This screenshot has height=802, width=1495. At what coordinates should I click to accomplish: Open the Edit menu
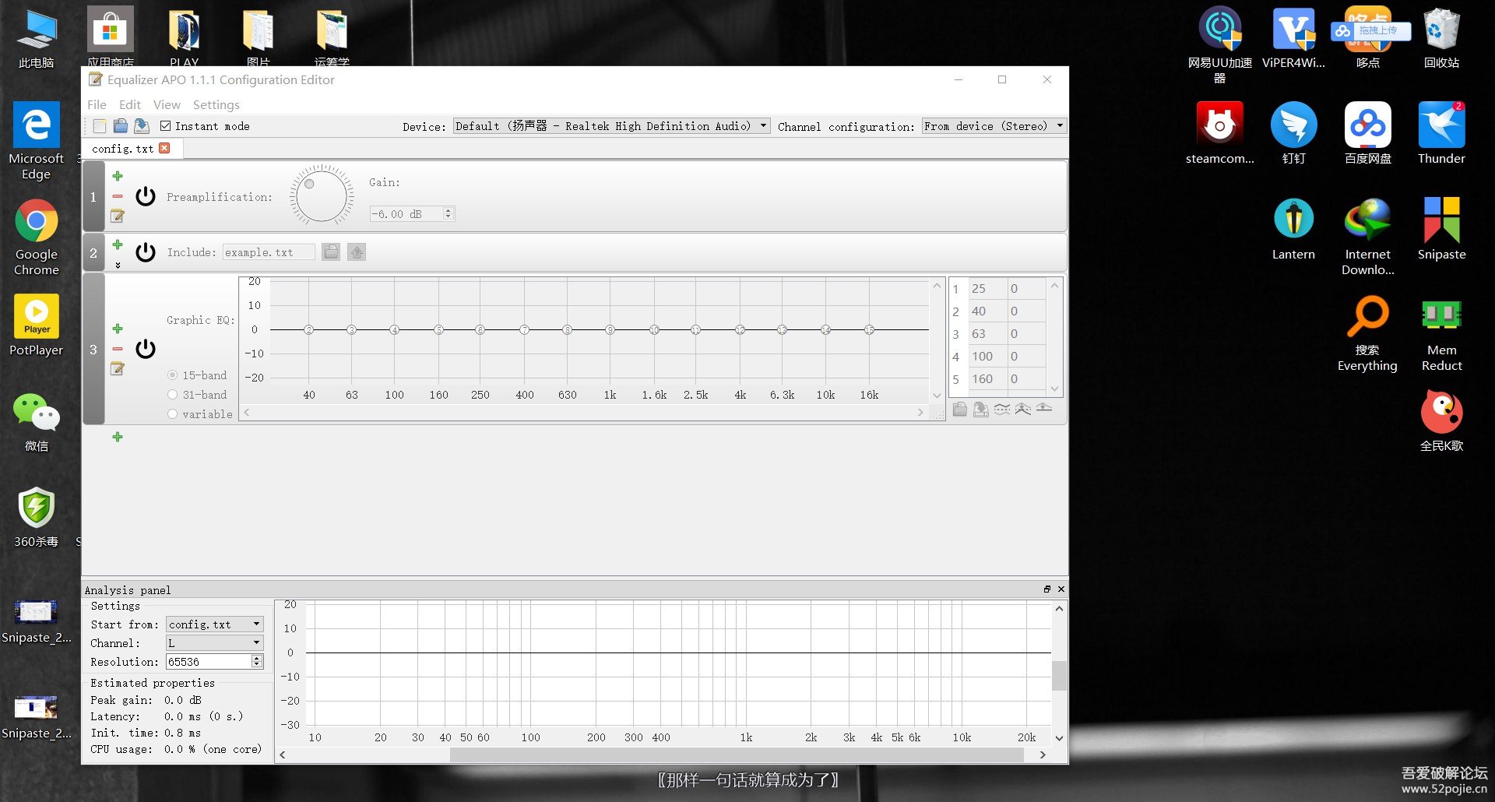pyautogui.click(x=130, y=104)
